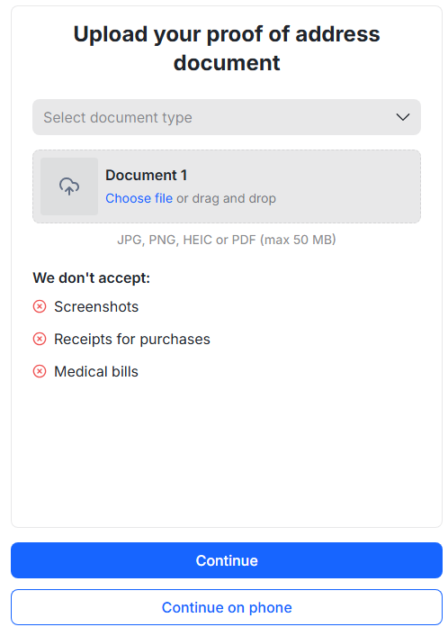
Task: Click the red X icon beside Receipts for purchases
Action: 40,339
